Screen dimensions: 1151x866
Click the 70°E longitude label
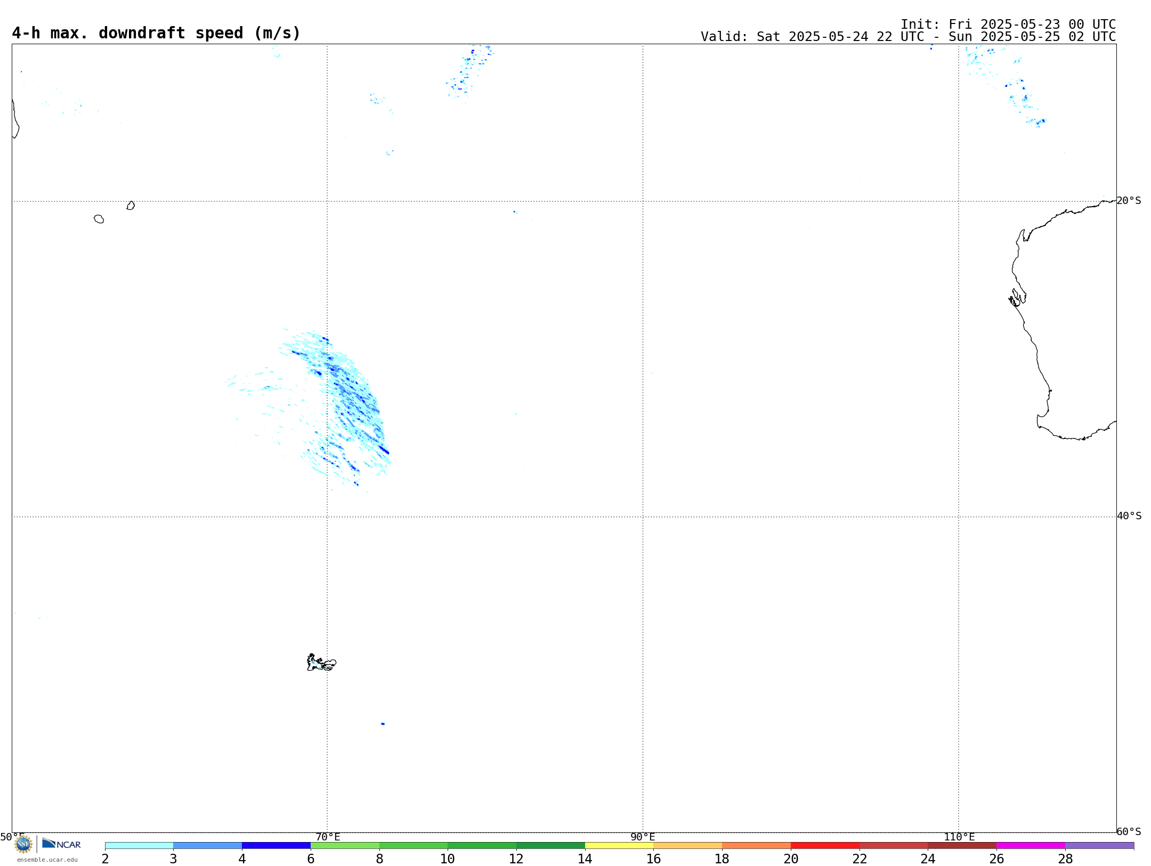(x=328, y=837)
